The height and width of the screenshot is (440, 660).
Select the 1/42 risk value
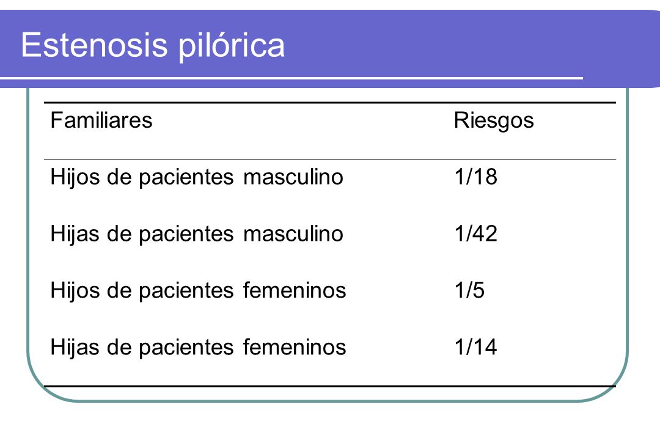475,233
